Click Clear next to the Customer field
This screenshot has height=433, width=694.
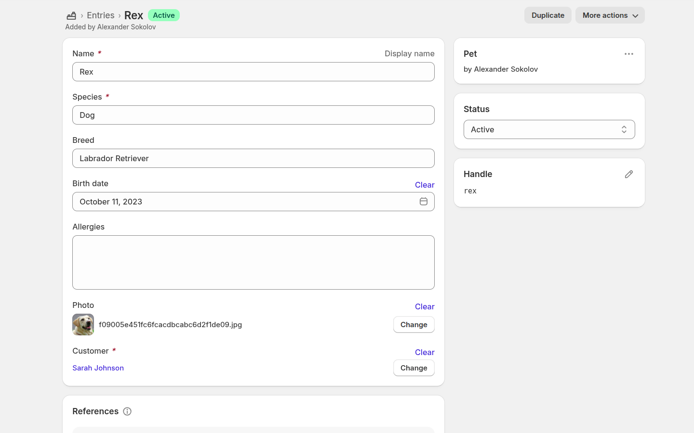(x=425, y=352)
